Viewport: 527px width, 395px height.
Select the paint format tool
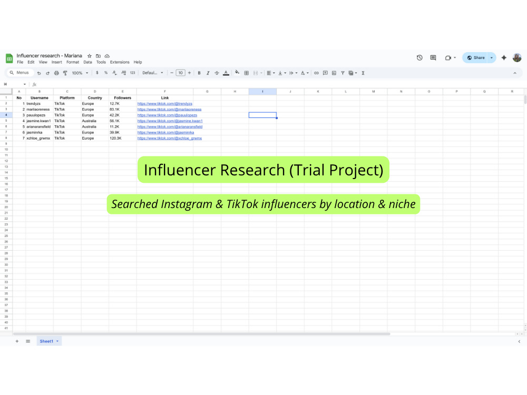(65, 73)
